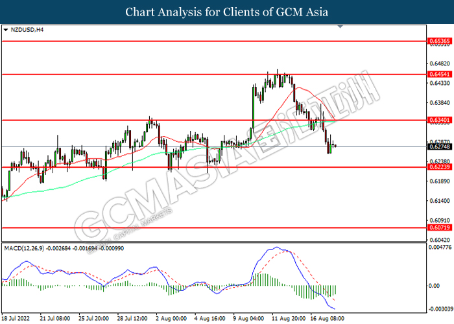Image resolution: width=454 pixels, height=324 pixels.
Task: Click the 0.61400 price axis value
Action: coord(440,201)
